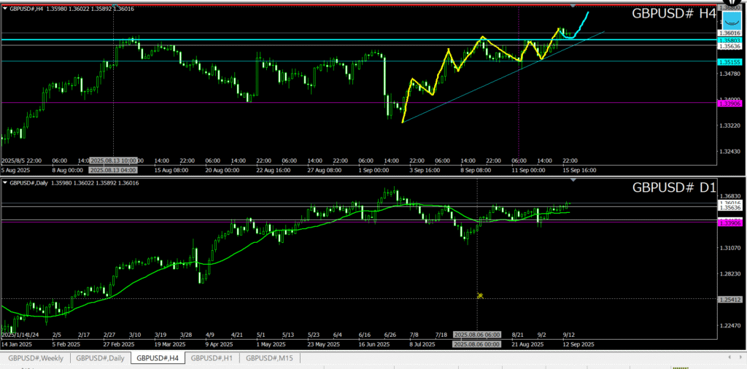This screenshot has width=747, height=369.
Task: Click the yellow X marker on Daily chart
Action: (x=480, y=295)
